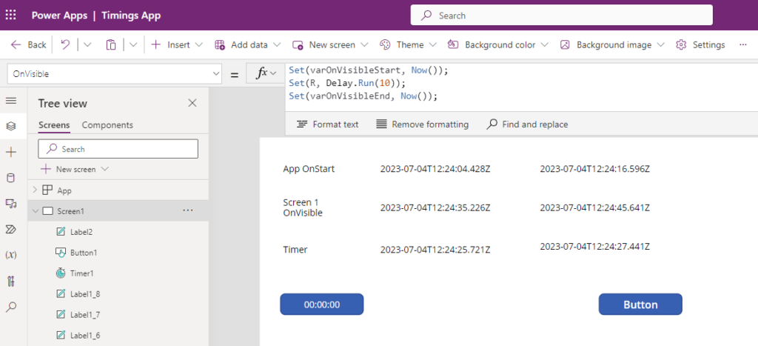Click the Power Apps title link
758x346 pixels.
tap(59, 16)
